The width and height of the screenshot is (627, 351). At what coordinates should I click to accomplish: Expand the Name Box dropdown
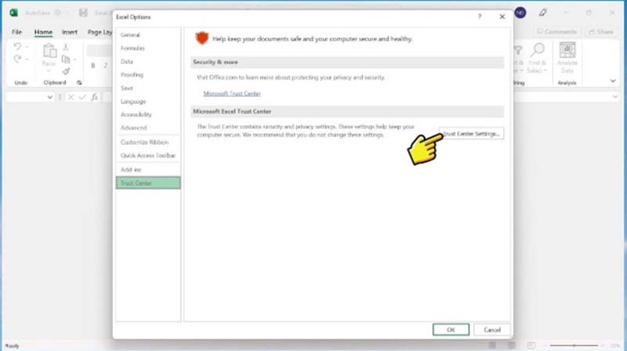click(x=49, y=97)
